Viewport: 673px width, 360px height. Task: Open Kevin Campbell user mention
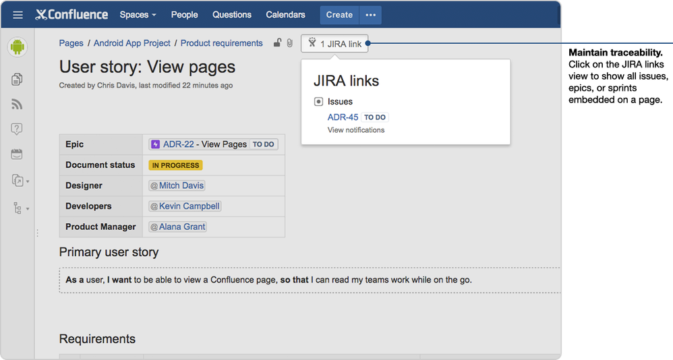185,206
